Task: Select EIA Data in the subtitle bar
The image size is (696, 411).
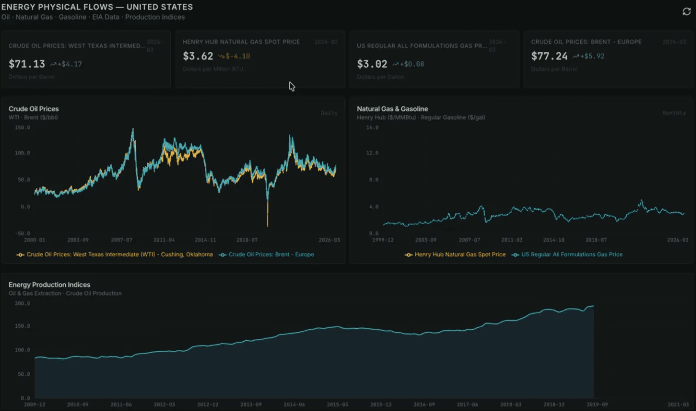Action: pos(105,17)
